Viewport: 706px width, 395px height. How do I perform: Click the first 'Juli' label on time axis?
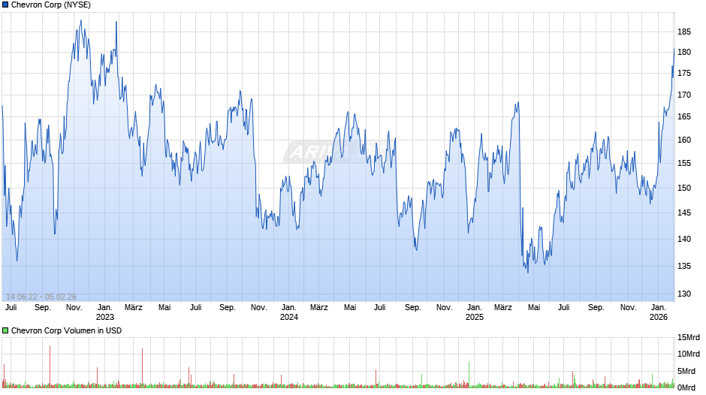click(x=11, y=308)
